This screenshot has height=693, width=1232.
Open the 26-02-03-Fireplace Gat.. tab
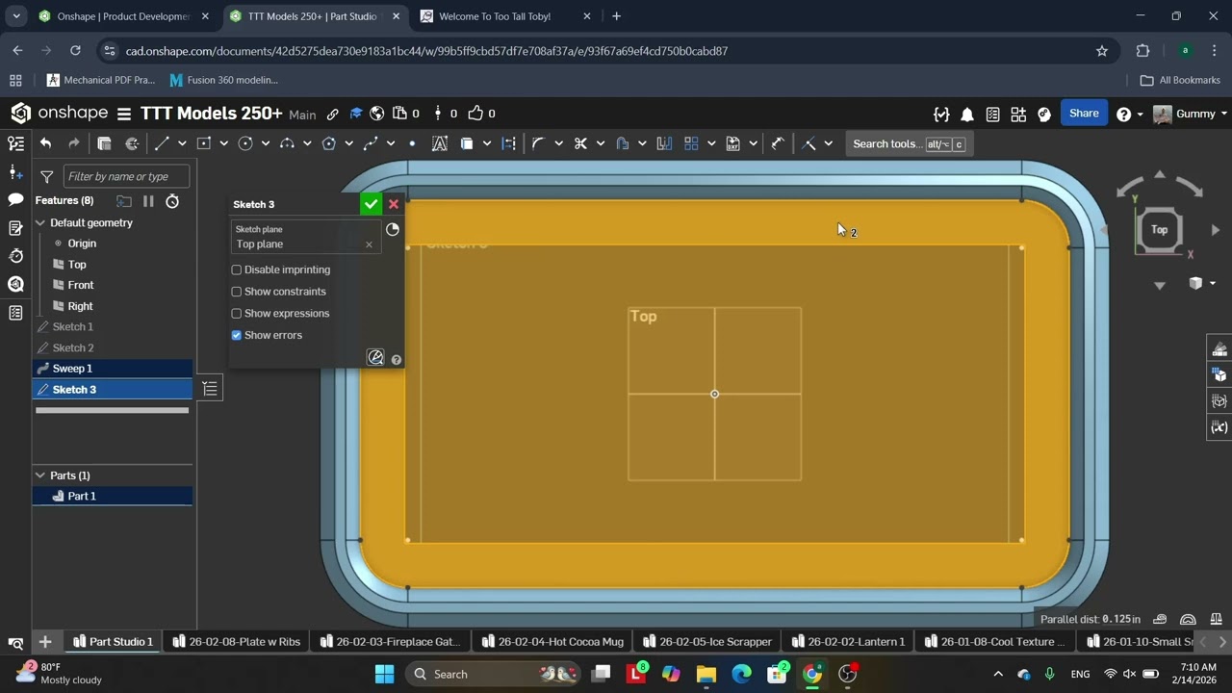390,642
